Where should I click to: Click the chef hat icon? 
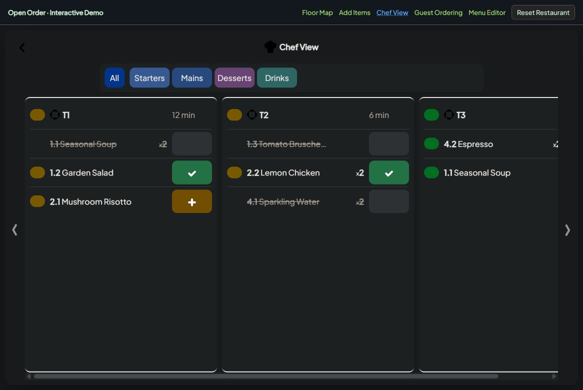(x=270, y=47)
